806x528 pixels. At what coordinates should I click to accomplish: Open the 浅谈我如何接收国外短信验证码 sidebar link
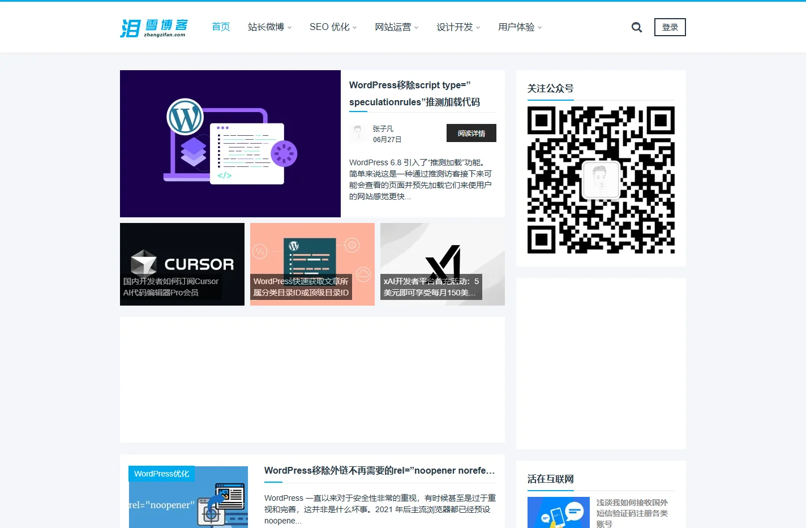pos(632,513)
